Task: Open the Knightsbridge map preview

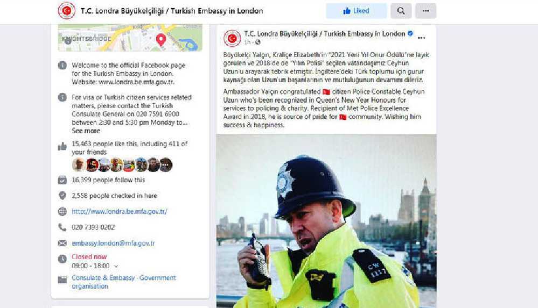Action: click(x=130, y=38)
